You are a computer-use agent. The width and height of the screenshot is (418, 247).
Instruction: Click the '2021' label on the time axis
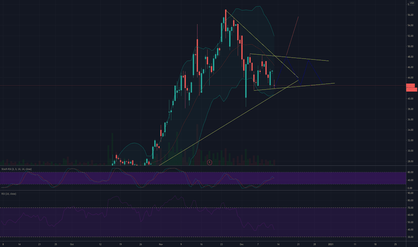pos(331,244)
